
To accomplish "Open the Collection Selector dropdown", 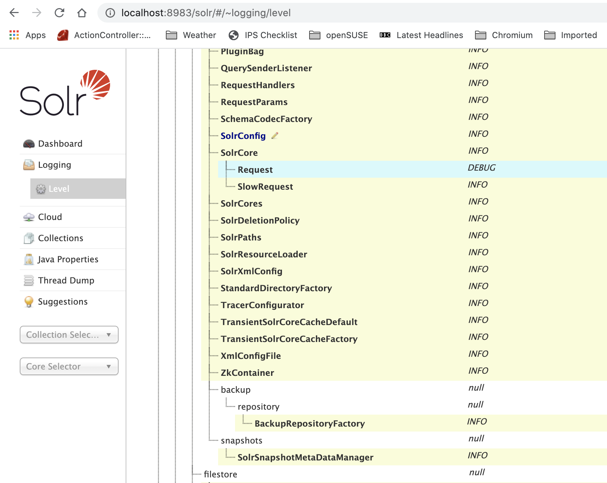I will tap(69, 335).
